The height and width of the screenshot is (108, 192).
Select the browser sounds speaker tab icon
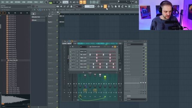[15, 13]
